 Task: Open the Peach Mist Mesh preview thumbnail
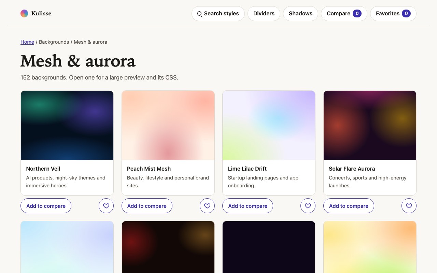click(x=168, y=125)
